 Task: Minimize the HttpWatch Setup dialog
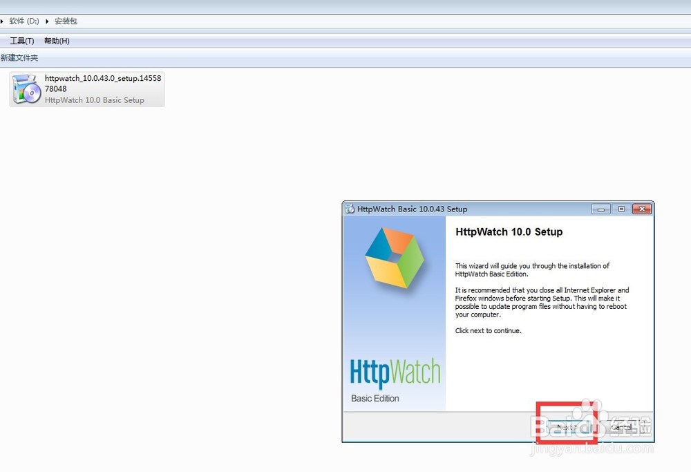point(600,209)
